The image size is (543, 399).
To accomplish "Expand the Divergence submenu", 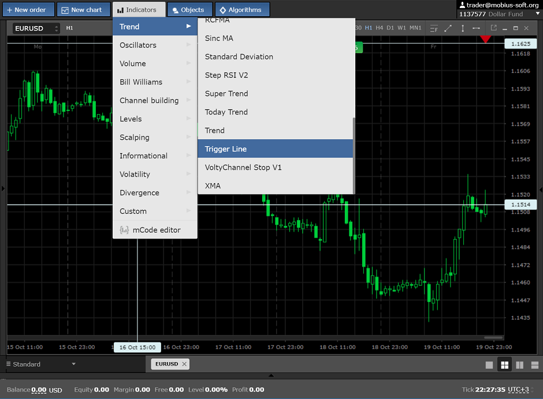I will [x=155, y=193].
